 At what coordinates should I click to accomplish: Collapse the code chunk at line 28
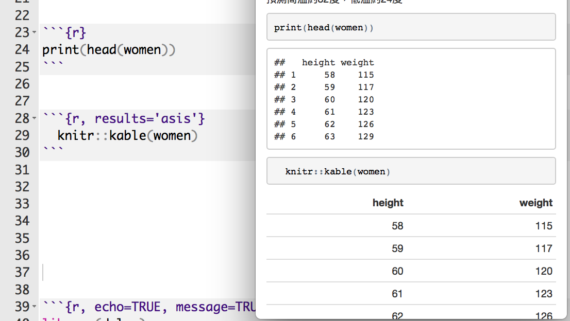pos(34,118)
